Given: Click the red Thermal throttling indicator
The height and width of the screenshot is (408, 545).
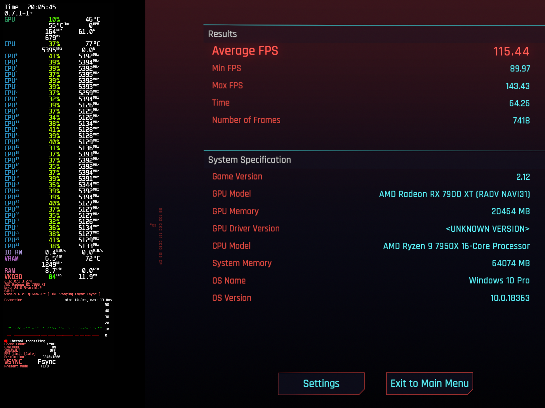Looking at the screenshot, I should 6,341.
